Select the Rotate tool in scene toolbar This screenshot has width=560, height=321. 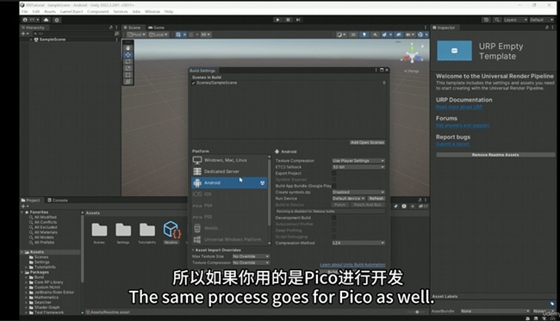click(128, 62)
